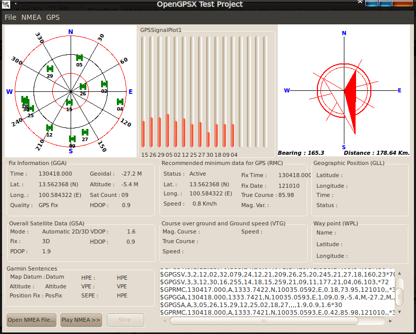Click GGA longitude value 100.584322 (E)

[60, 195]
